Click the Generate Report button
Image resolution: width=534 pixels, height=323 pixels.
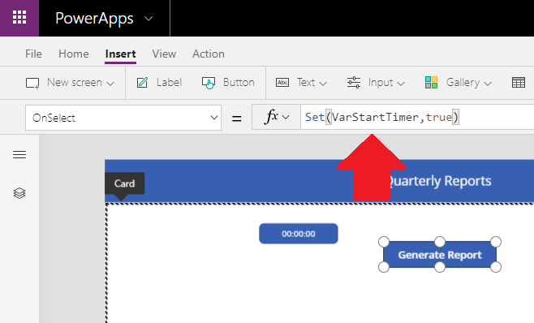[x=440, y=255]
